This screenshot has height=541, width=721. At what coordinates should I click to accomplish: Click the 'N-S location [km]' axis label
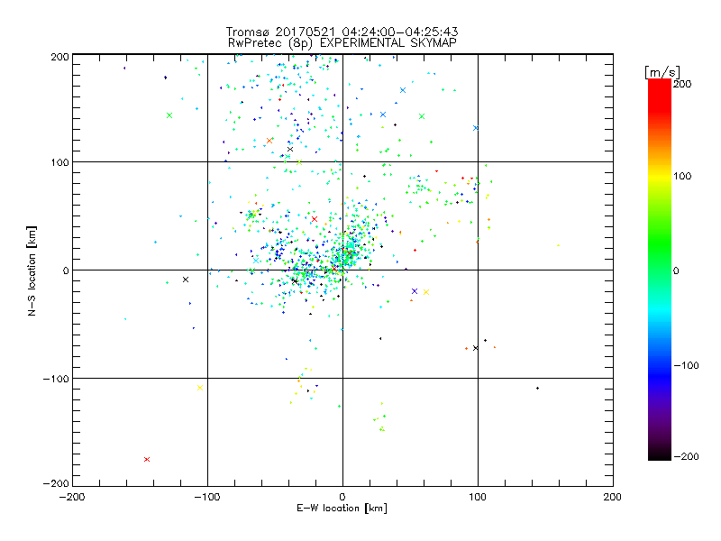32,271
